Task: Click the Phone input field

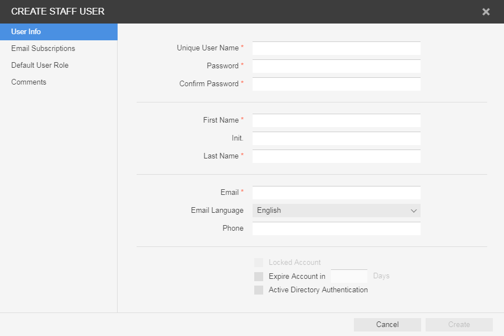Action: (336, 229)
